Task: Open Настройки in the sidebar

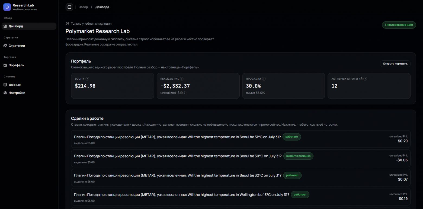Action: pos(29,93)
